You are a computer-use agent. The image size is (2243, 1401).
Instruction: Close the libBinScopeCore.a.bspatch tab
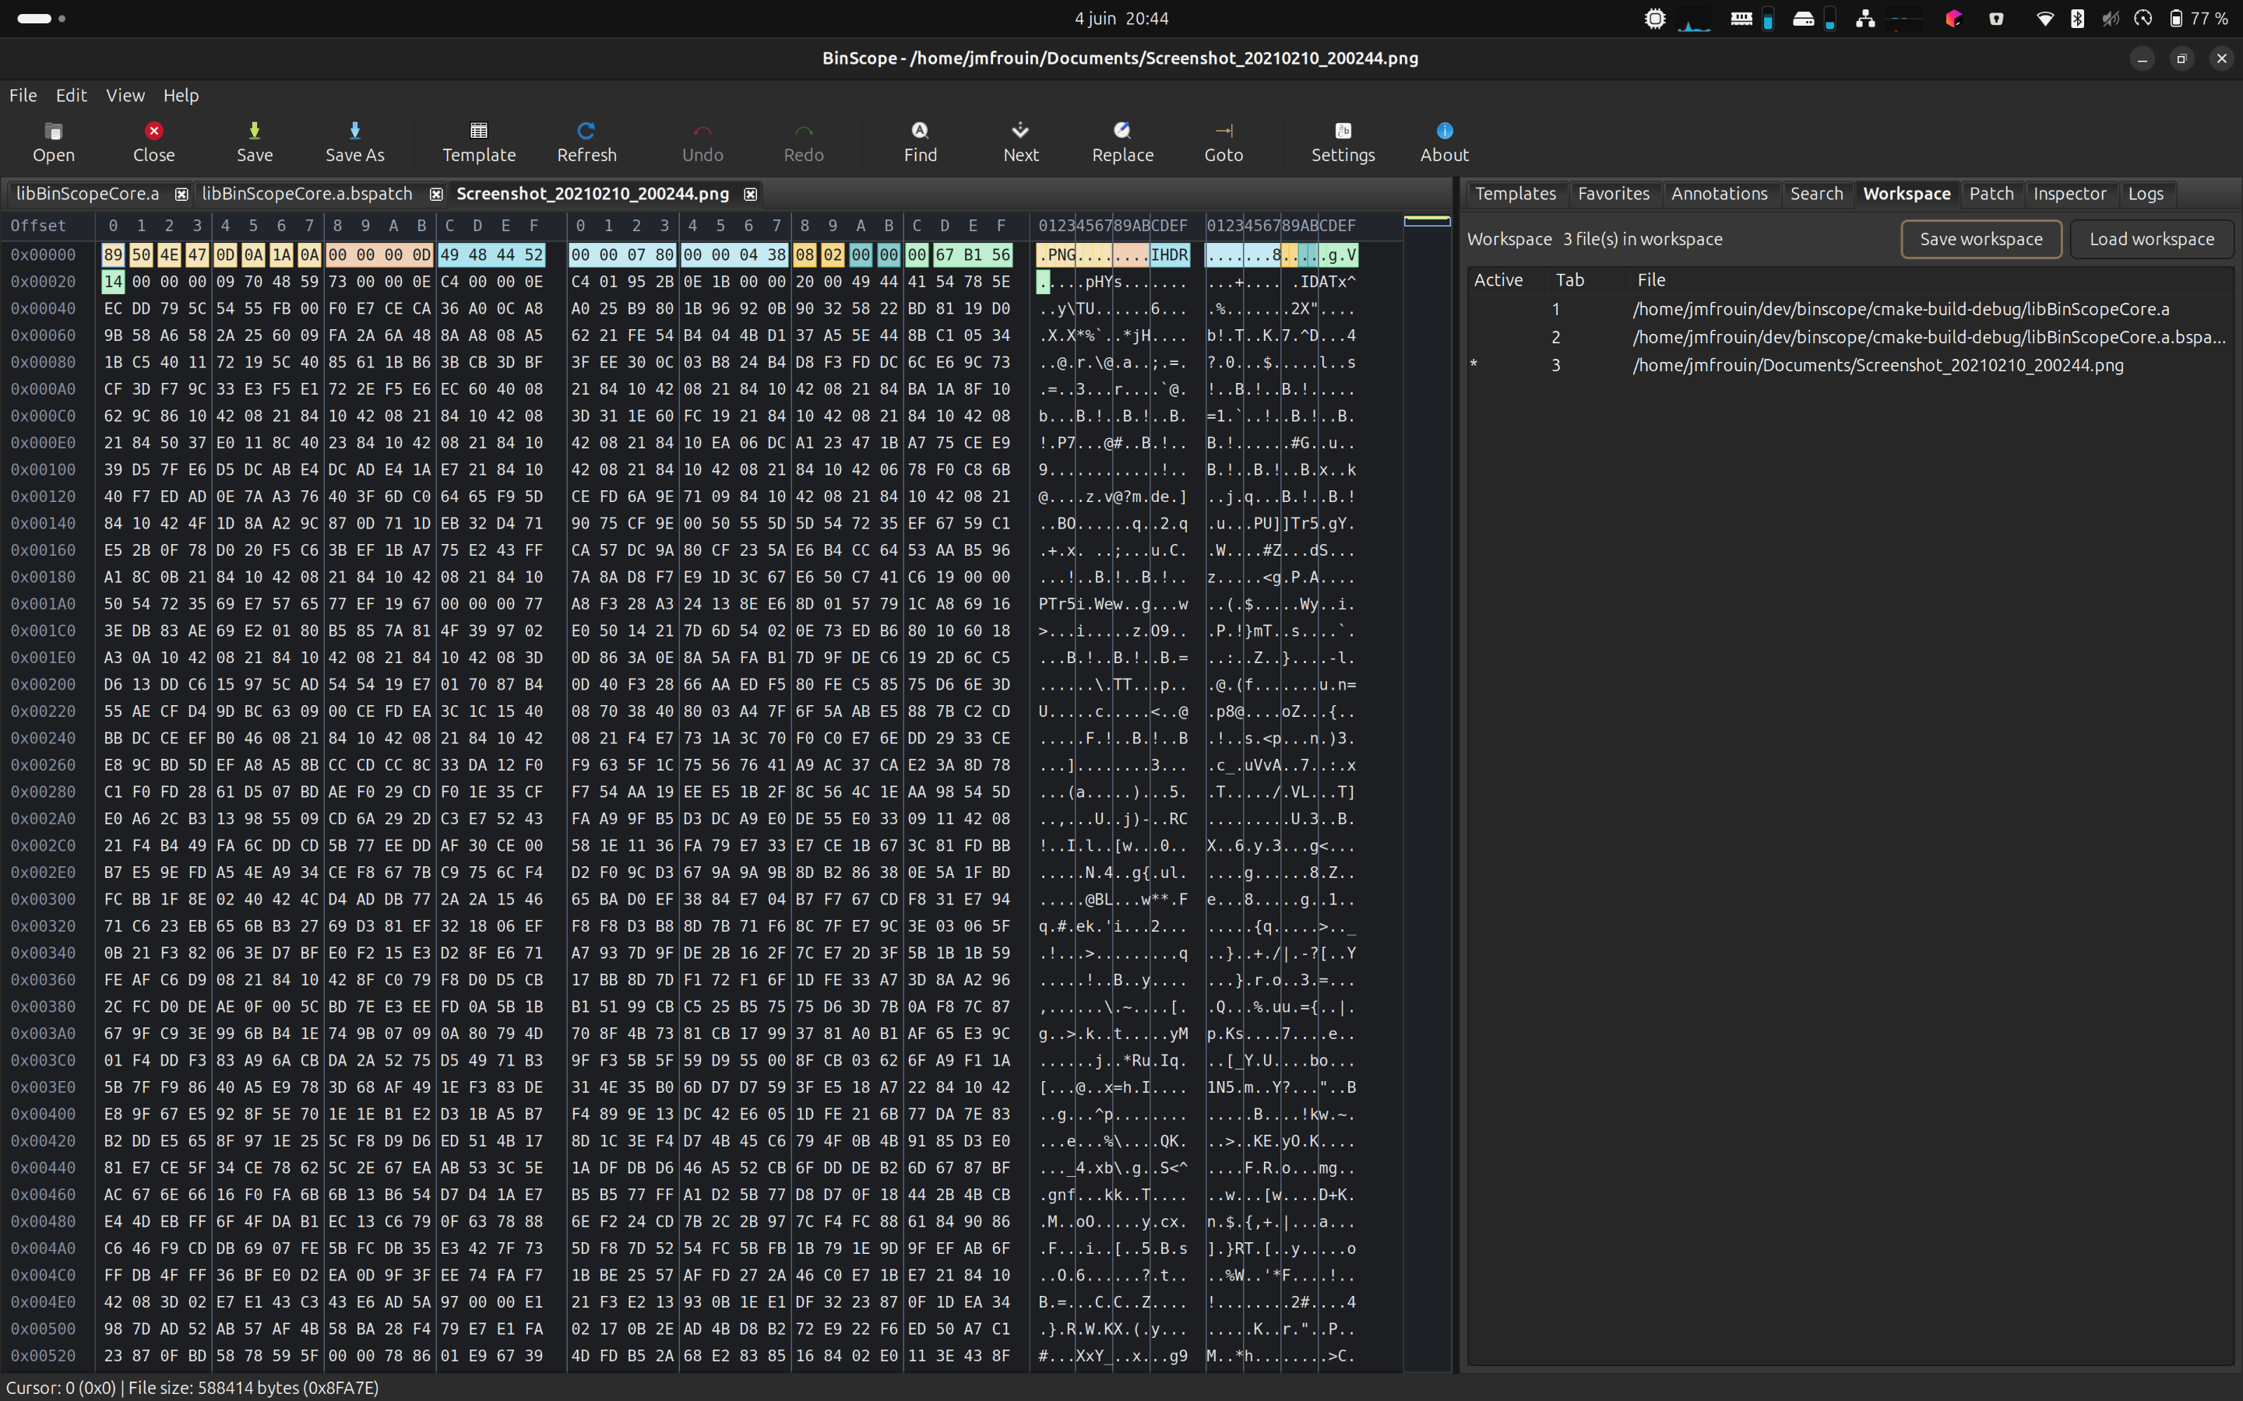435,194
